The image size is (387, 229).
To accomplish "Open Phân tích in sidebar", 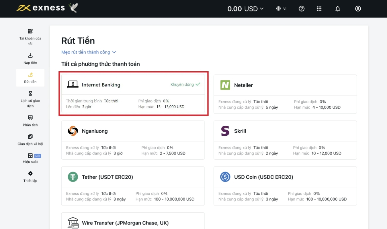I will click(x=30, y=121).
